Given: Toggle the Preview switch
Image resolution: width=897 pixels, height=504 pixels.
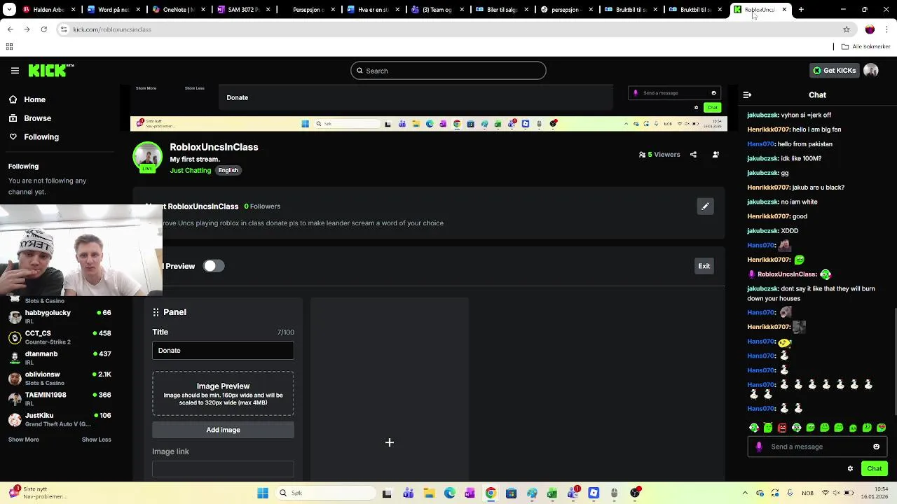Looking at the screenshot, I should pos(214,266).
